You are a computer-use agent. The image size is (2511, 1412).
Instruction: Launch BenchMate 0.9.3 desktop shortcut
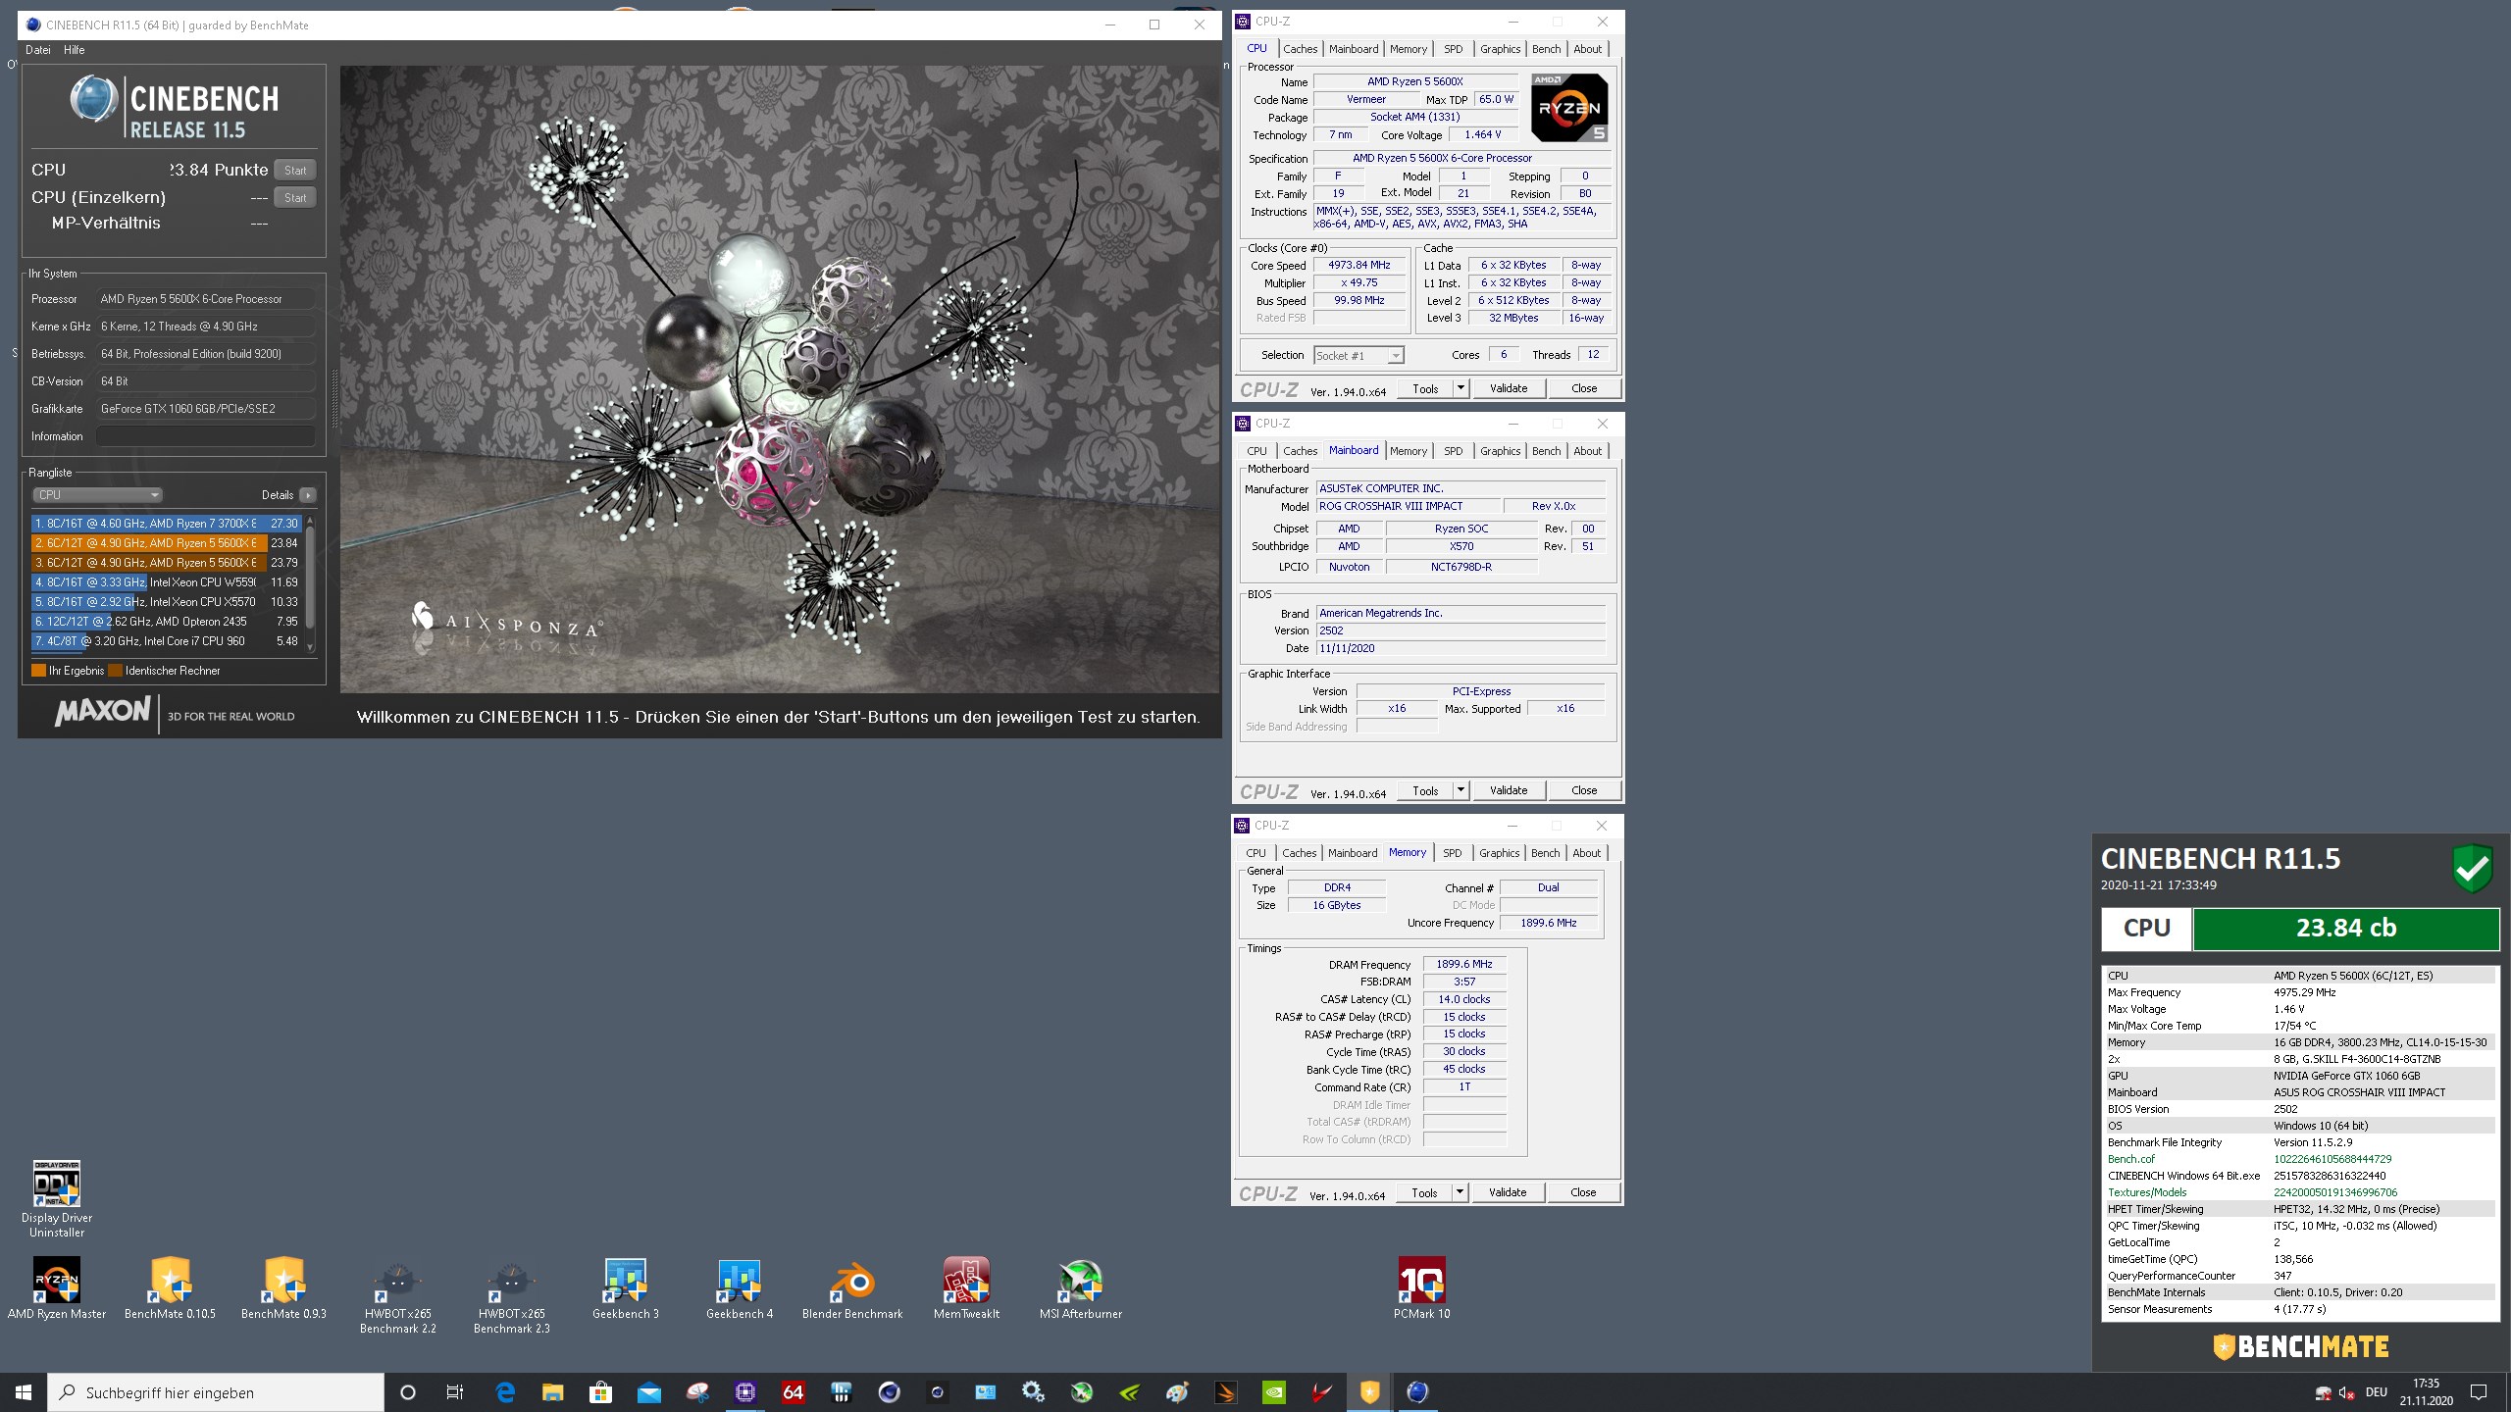tap(283, 1288)
